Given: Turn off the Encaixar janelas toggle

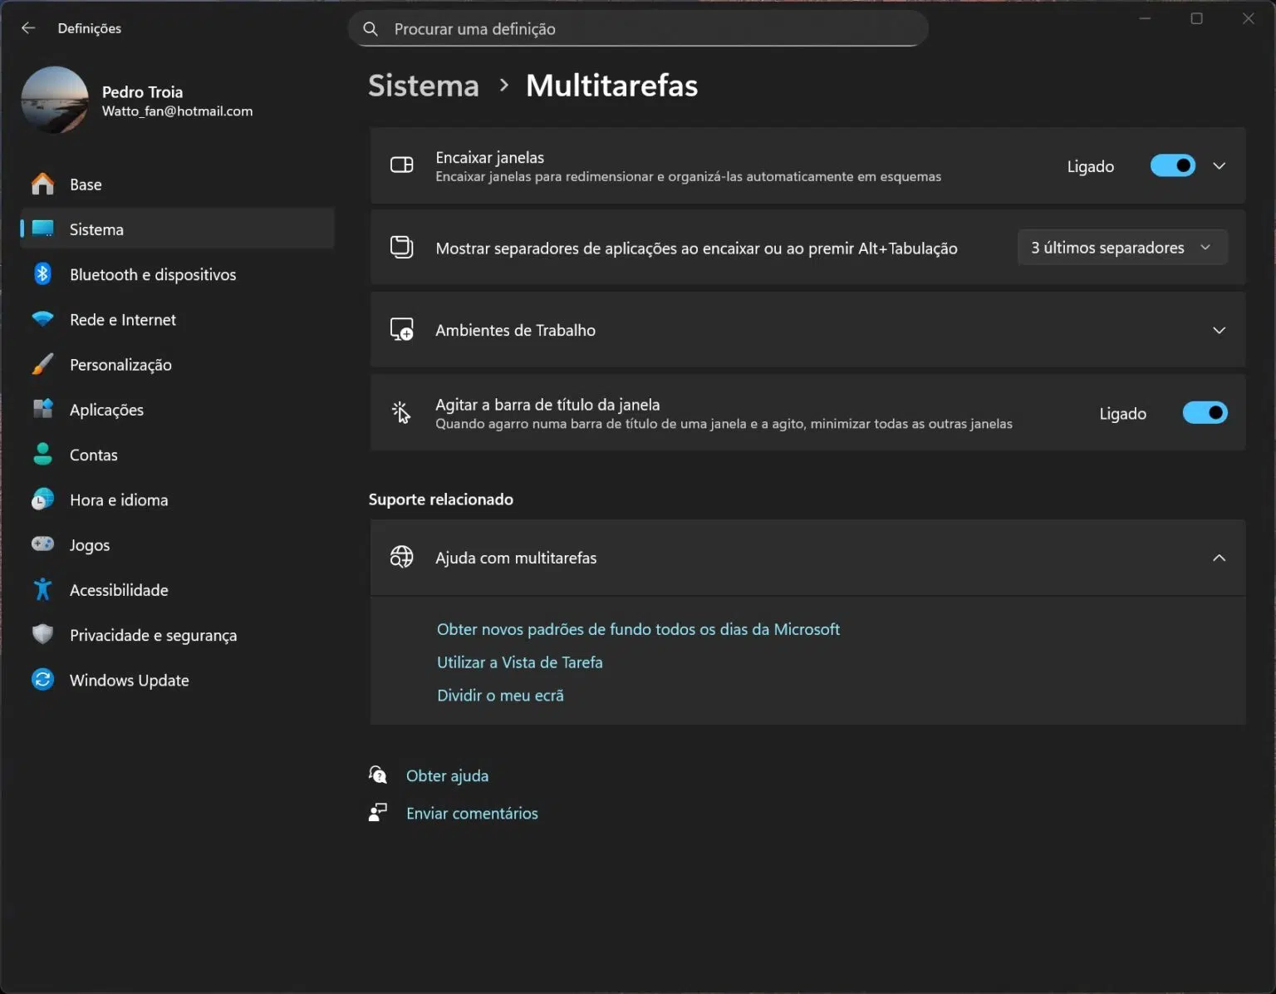Looking at the screenshot, I should coord(1172,166).
